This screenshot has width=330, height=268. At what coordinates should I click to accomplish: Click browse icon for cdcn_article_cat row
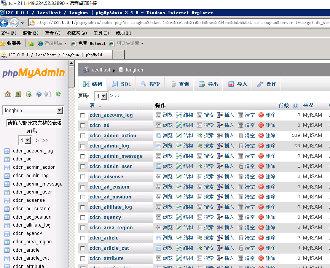[x=158, y=248]
